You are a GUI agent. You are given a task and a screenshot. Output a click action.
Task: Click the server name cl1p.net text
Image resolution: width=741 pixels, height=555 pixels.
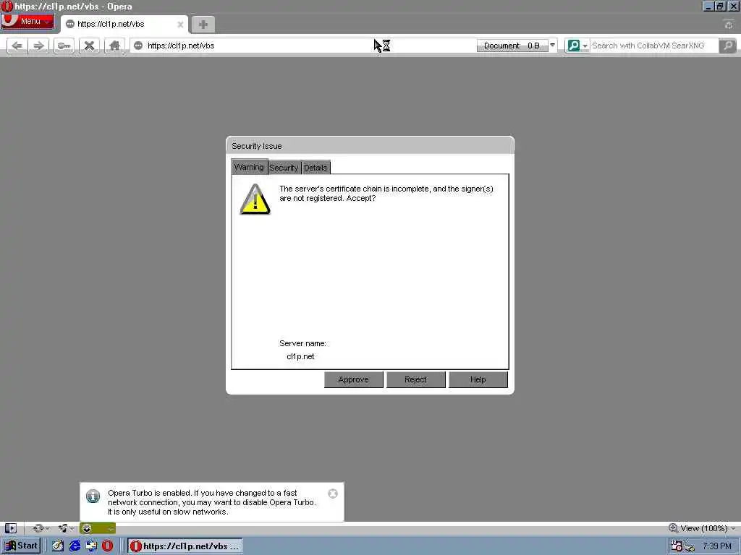pos(300,356)
